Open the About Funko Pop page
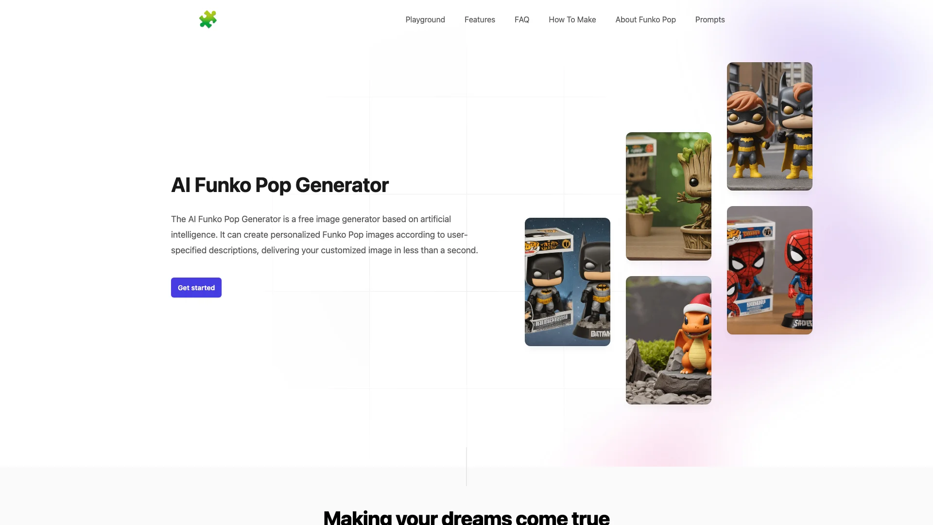 pyautogui.click(x=645, y=19)
